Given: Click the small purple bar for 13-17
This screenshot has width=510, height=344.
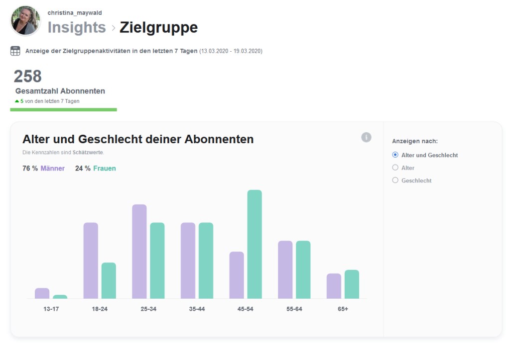Looking at the screenshot, I should pos(42,293).
